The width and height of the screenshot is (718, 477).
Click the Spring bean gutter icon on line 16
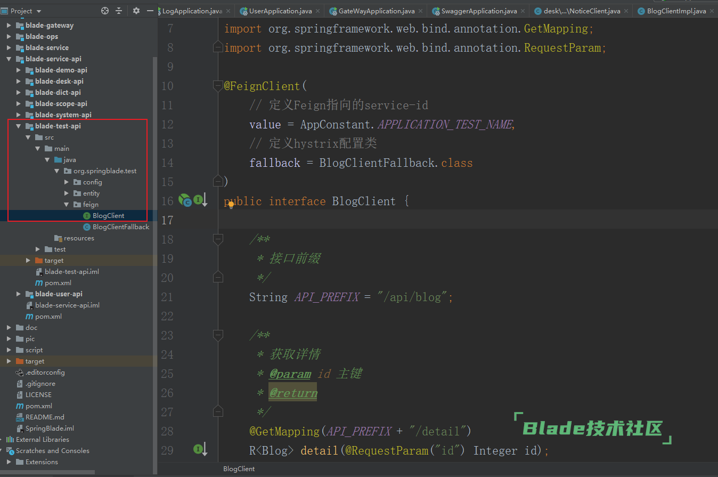(185, 200)
